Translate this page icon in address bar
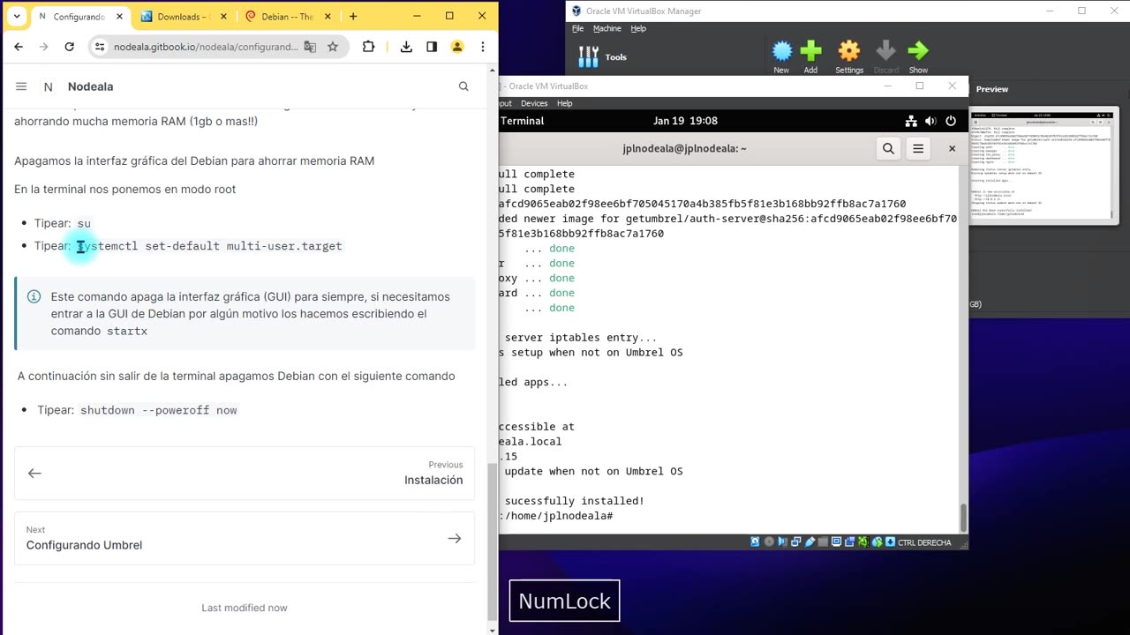The width and height of the screenshot is (1130, 635). 310,47
